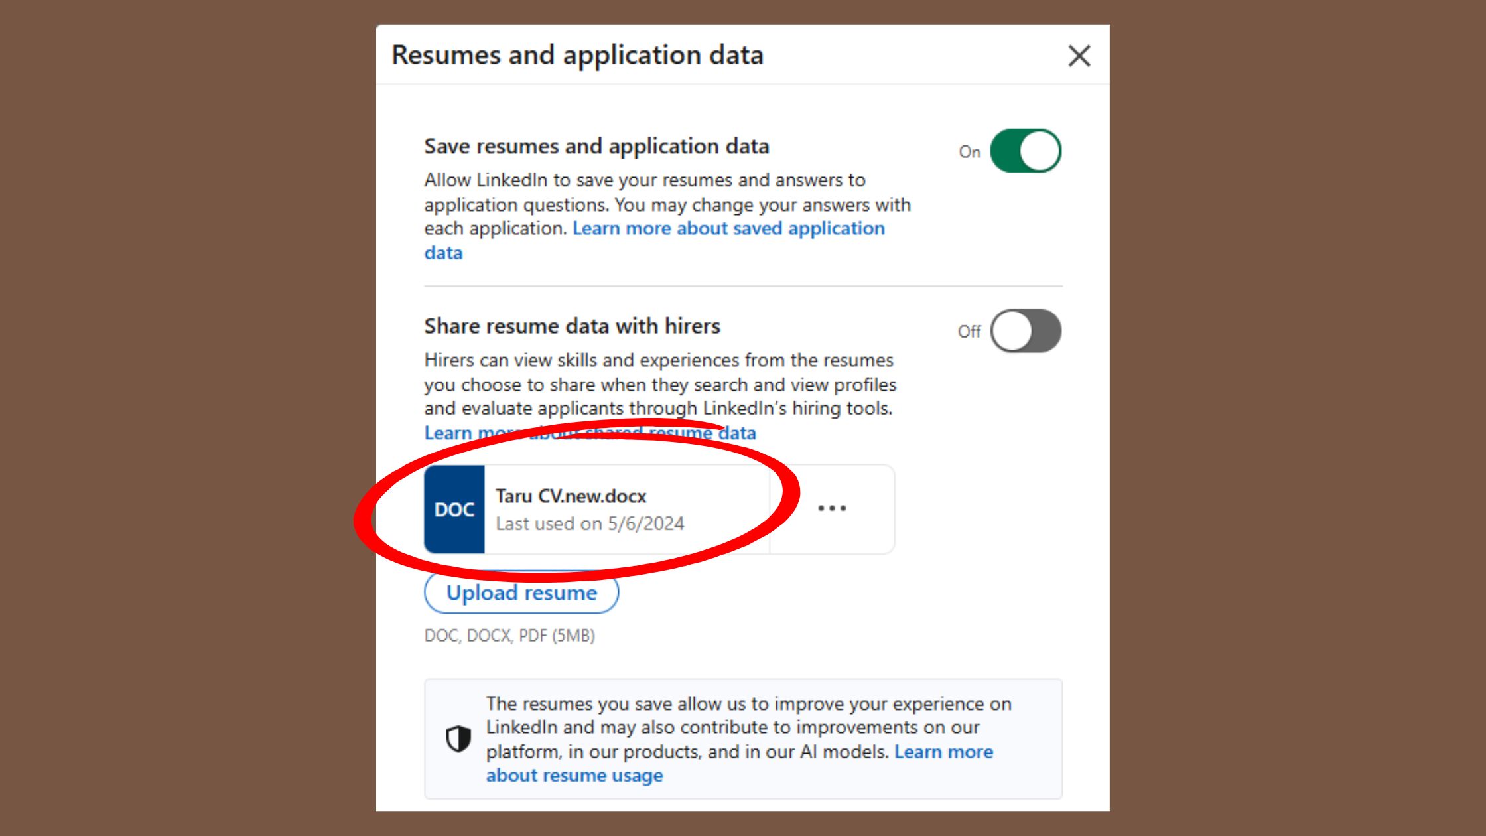The height and width of the screenshot is (836, 1486).
Task: Click the Upload resume button
Action: coord(521,592)
